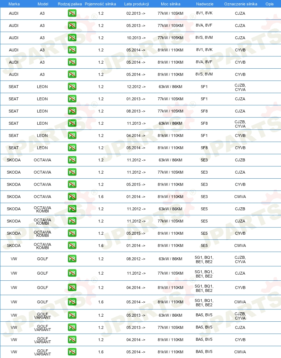Click the Model column header
This screenshot has width=281, height=358.
(x=43, y=4)
